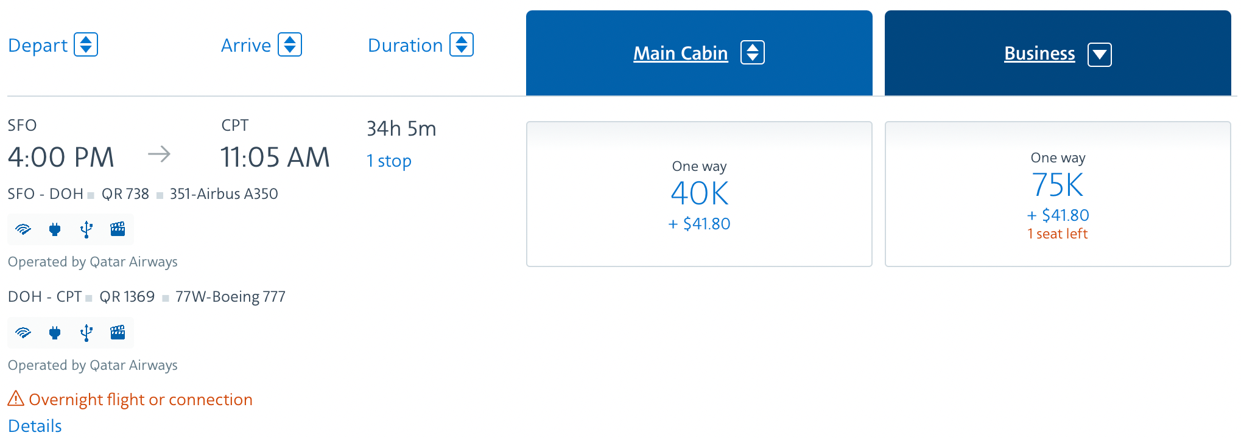Click the Wi-Fi amenity icon for SFO-DOH leg

pos(23,229)
